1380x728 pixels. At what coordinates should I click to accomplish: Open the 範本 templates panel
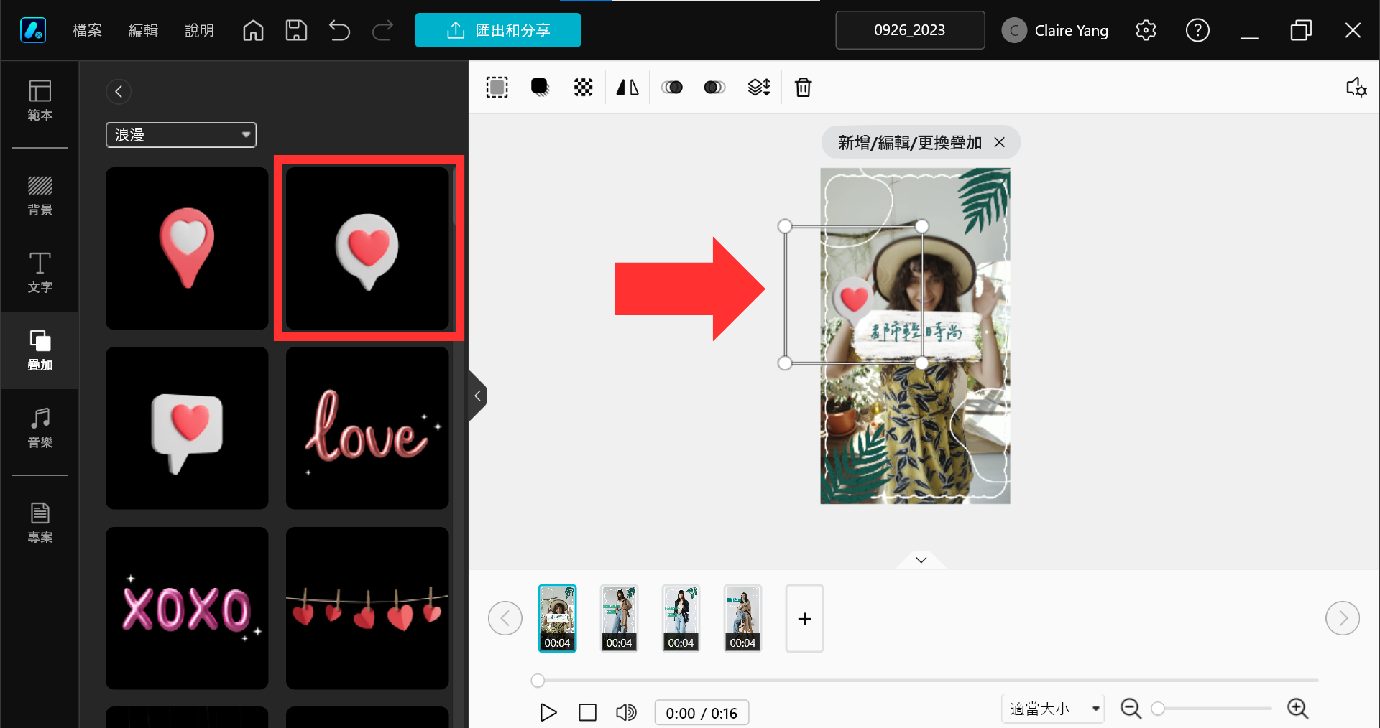pos(40,101)
